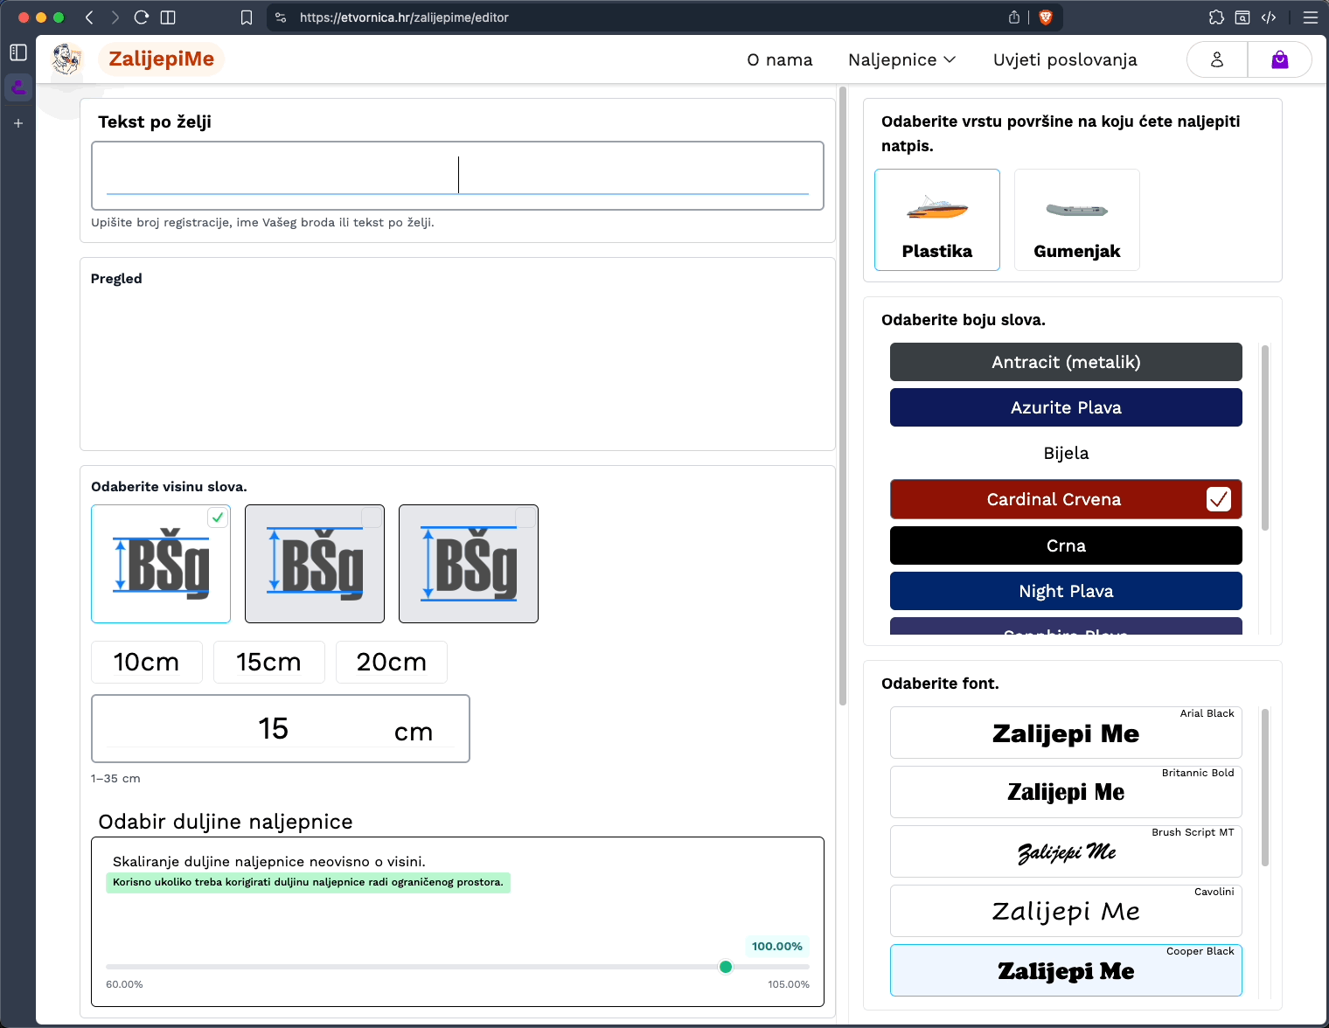This screenshot has height=1028, width=1329.
Task: Go to Uvjeti poslovanja
Action: tap(1064, 59)
